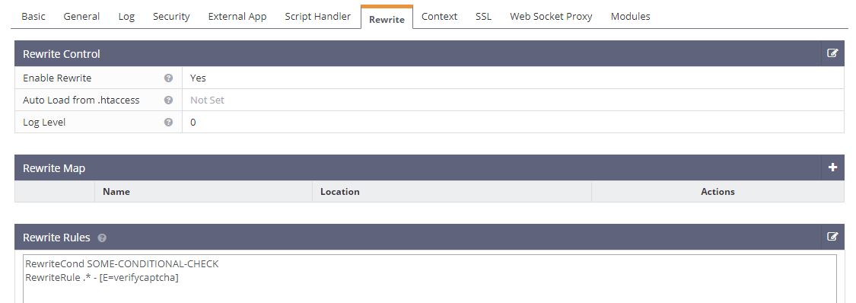This screenshot has height=303, width=856.
Task: Edit the Rewrite Control section
Action: 832,53
